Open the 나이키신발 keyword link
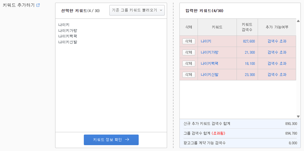The width and height of the screenshot is (304, 151). tap(210, 75)
